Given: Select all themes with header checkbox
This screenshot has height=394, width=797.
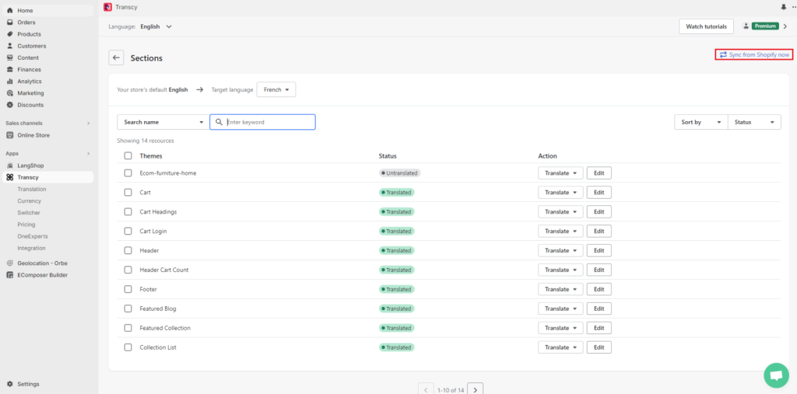Looking at the screenshot, I should coord(128,156).
